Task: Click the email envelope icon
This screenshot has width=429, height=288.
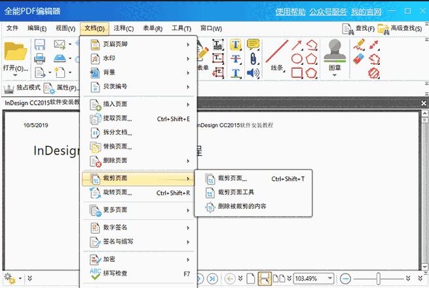Action: 60,45
